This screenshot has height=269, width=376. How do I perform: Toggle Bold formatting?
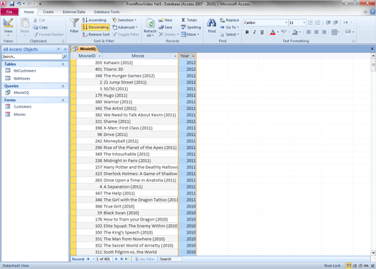click(x=247, y=32)
